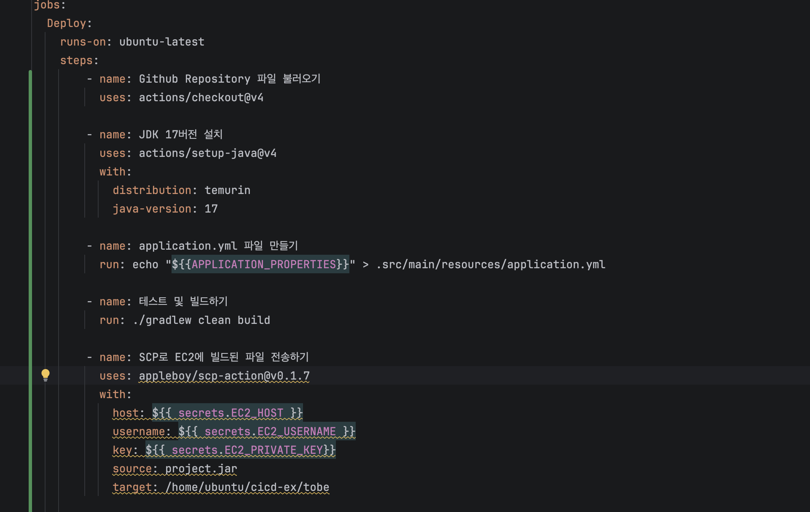Click the steps: key
The width and height of the screenshot is (810, 512).
79,60
